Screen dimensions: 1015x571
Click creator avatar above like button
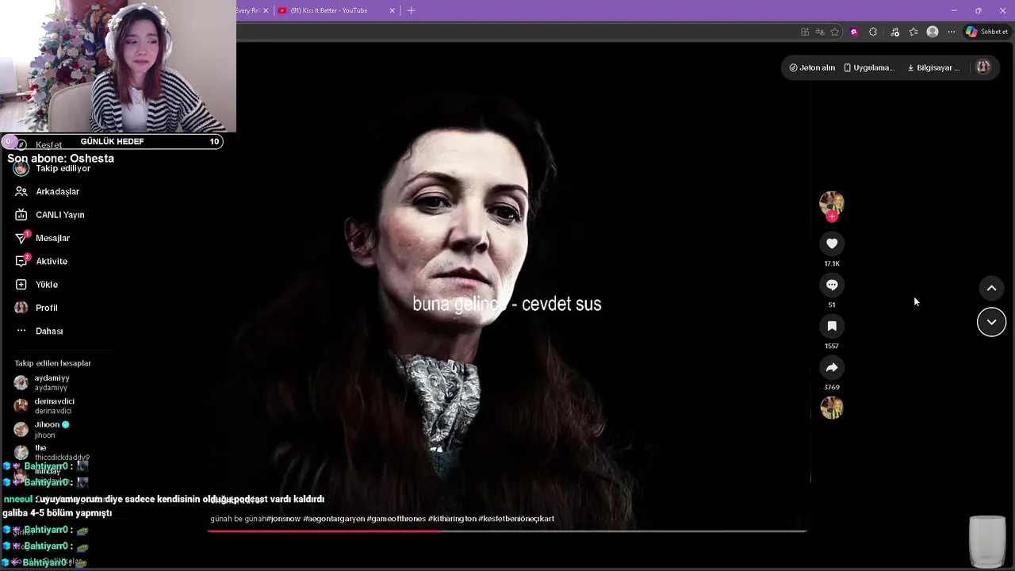tap(832, 203)
